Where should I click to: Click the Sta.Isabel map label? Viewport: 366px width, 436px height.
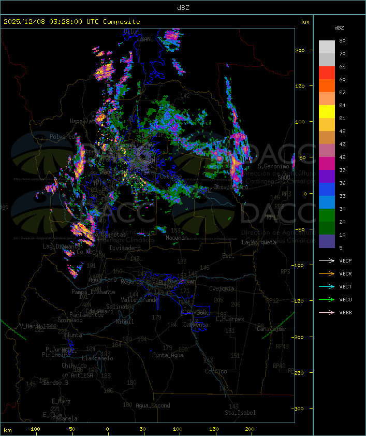240,413
